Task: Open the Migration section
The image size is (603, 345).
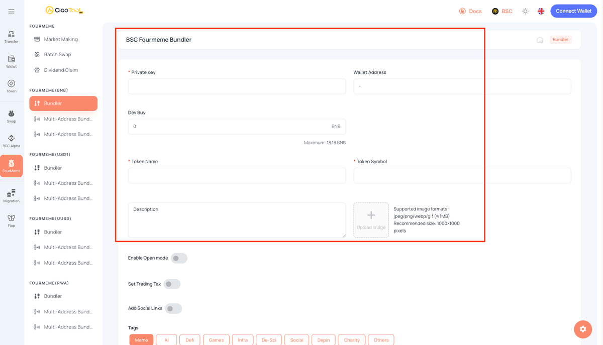Action: [x=11, y=196]
